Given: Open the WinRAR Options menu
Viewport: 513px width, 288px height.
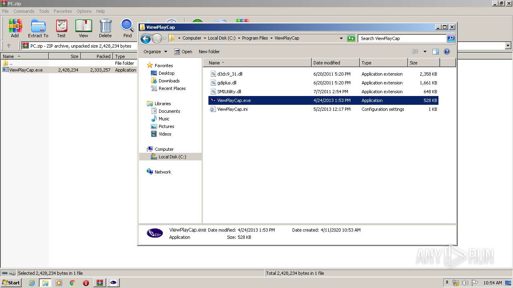Looking at the screenshot, I should click(x=84, y=11).
